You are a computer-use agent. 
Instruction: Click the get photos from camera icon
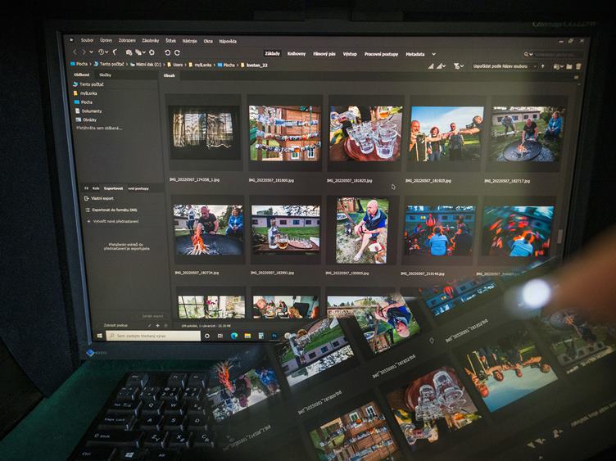pyautogui.click(x=129, y=52)
